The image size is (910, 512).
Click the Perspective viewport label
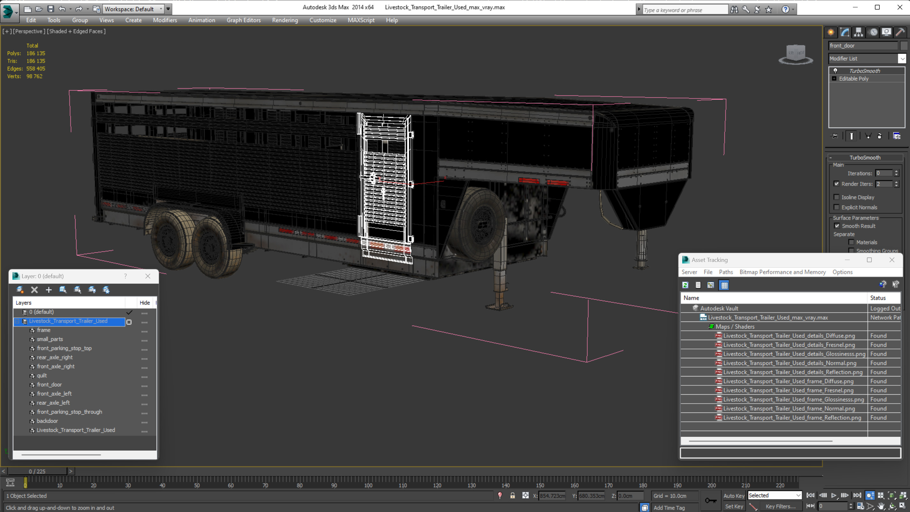[29, 31]
